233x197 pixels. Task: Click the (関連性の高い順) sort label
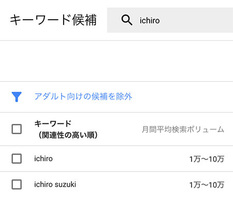pos(67,135)
